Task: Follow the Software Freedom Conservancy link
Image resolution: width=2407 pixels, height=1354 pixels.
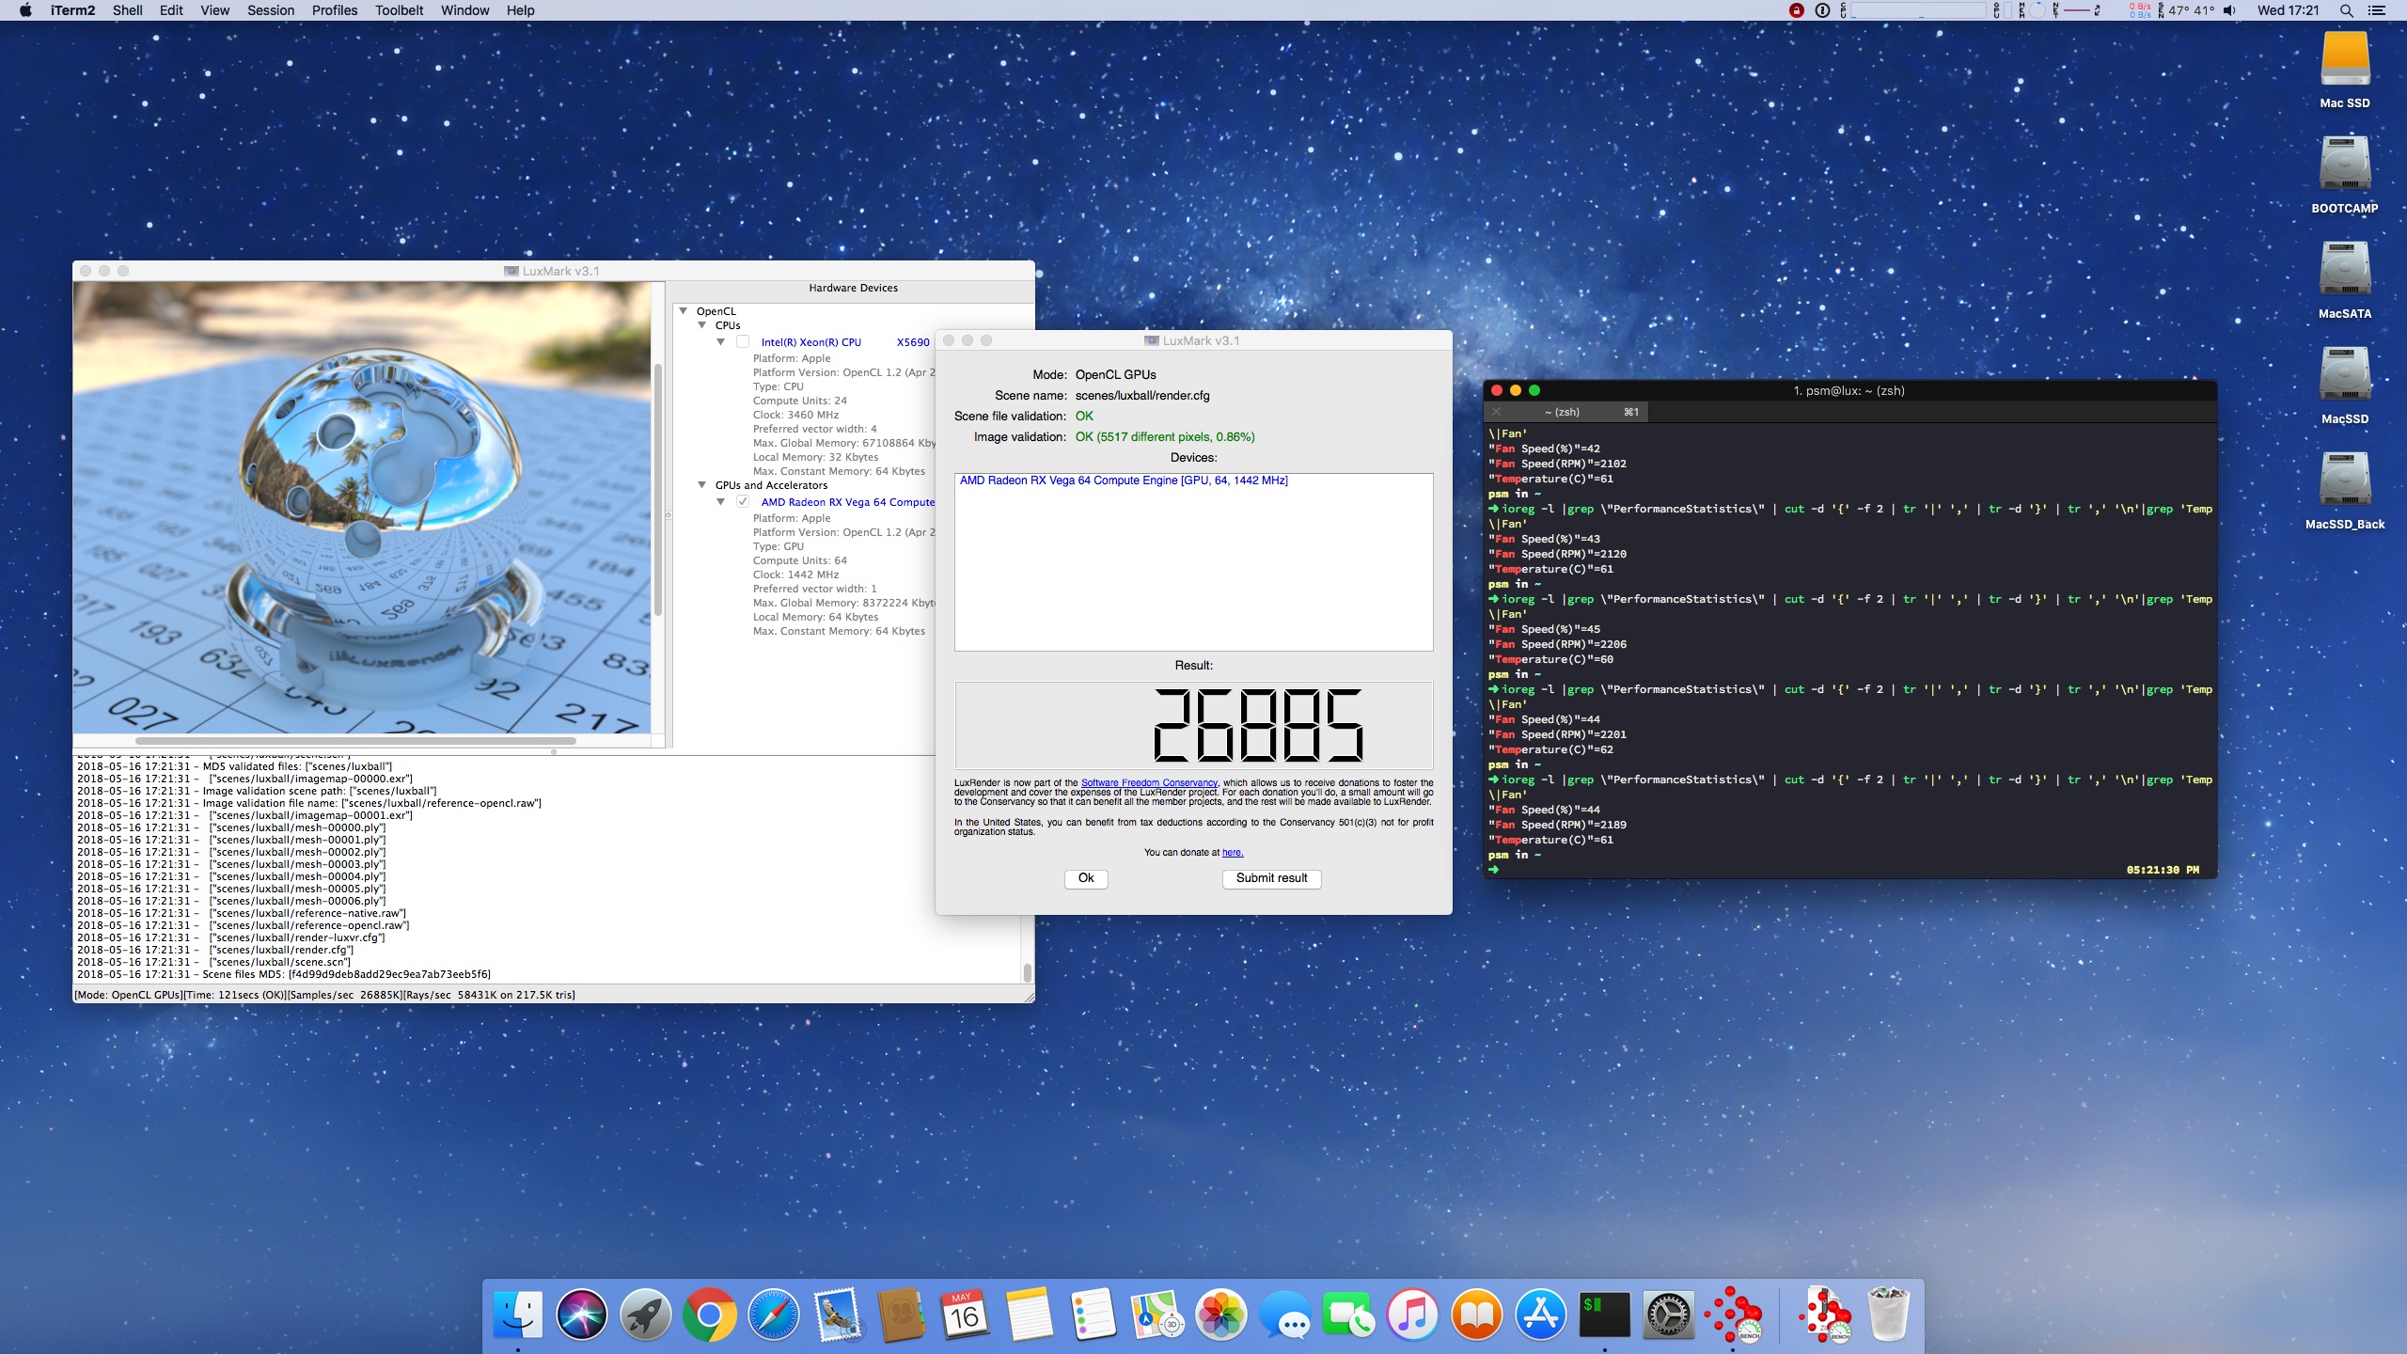Action: click(1148, 782)
